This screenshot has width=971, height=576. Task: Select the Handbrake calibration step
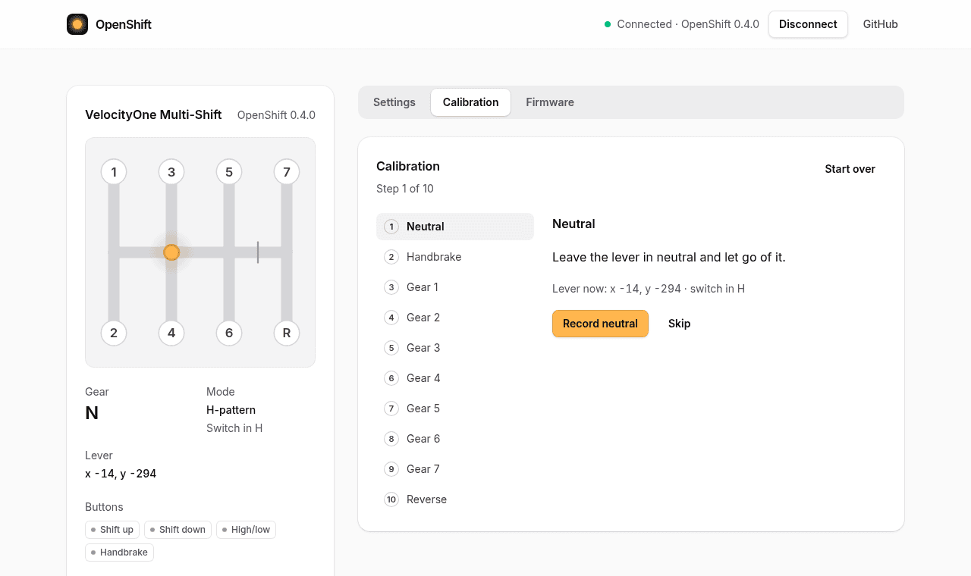(455, 257)
